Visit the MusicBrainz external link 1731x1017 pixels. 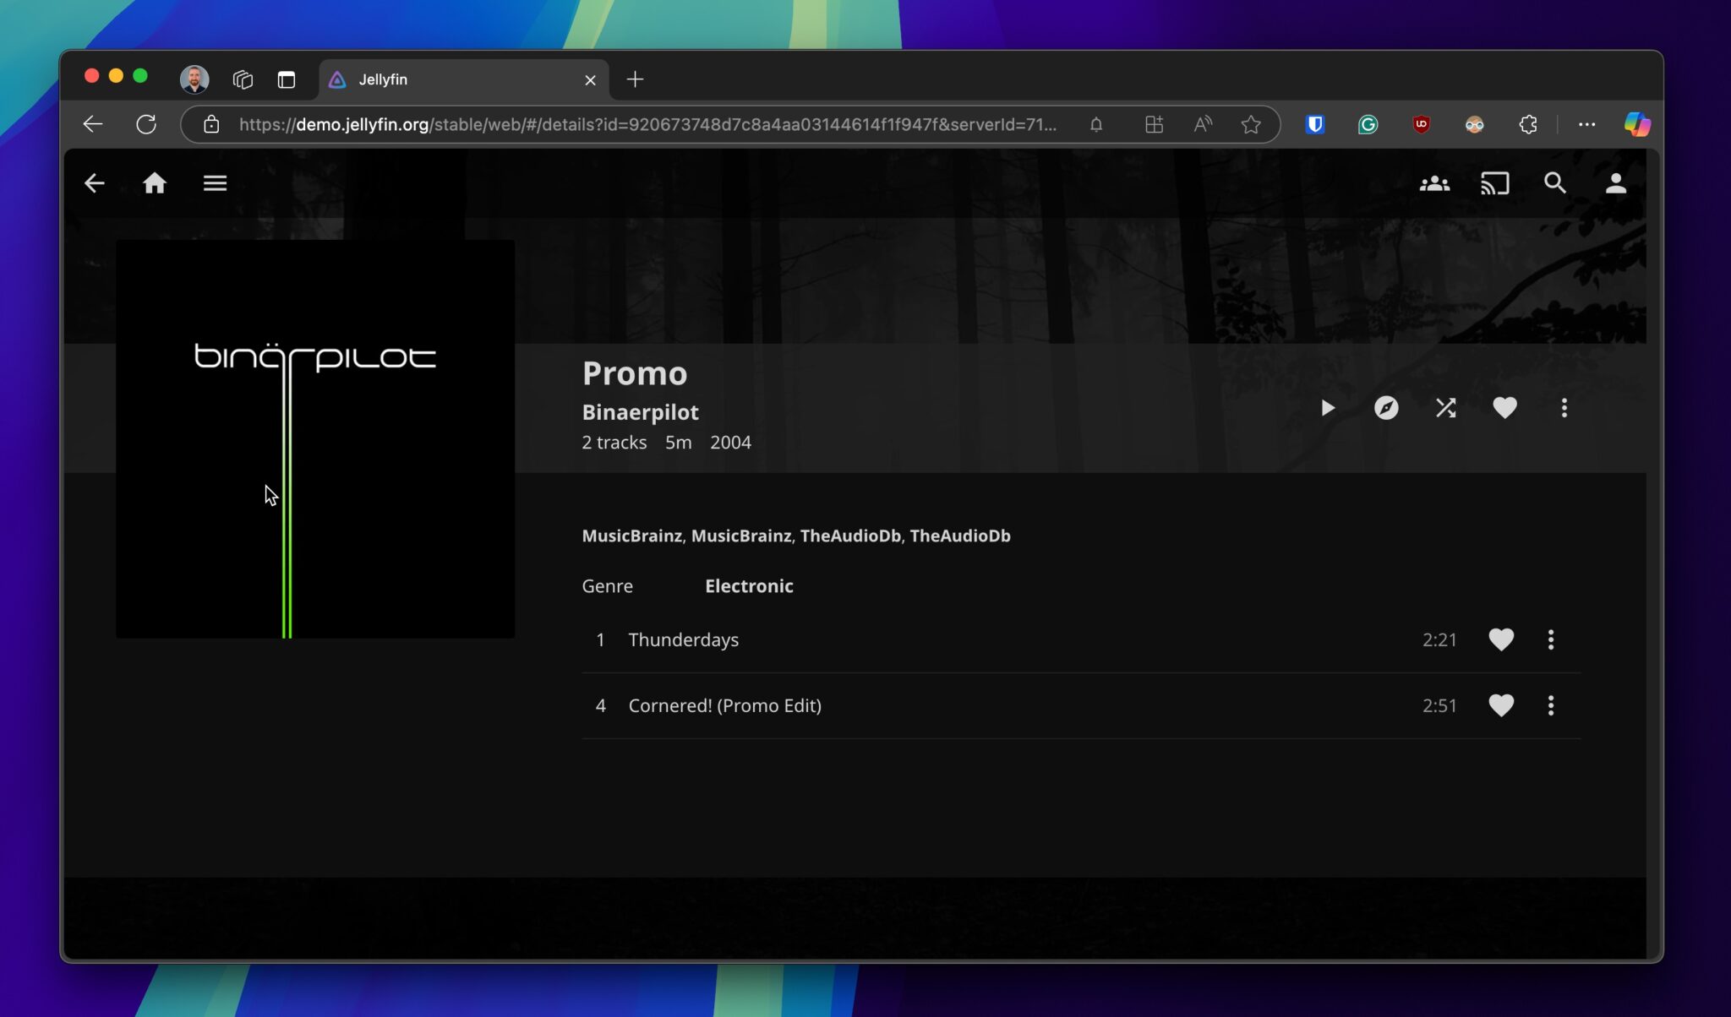click(x=632, y=536)
